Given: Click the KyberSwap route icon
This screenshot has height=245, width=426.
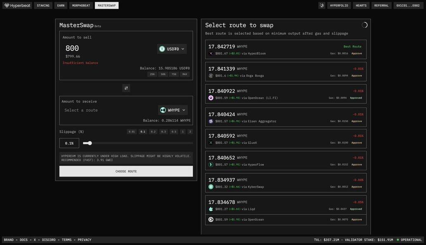Looking at the screenshot, I should [211, 187].
